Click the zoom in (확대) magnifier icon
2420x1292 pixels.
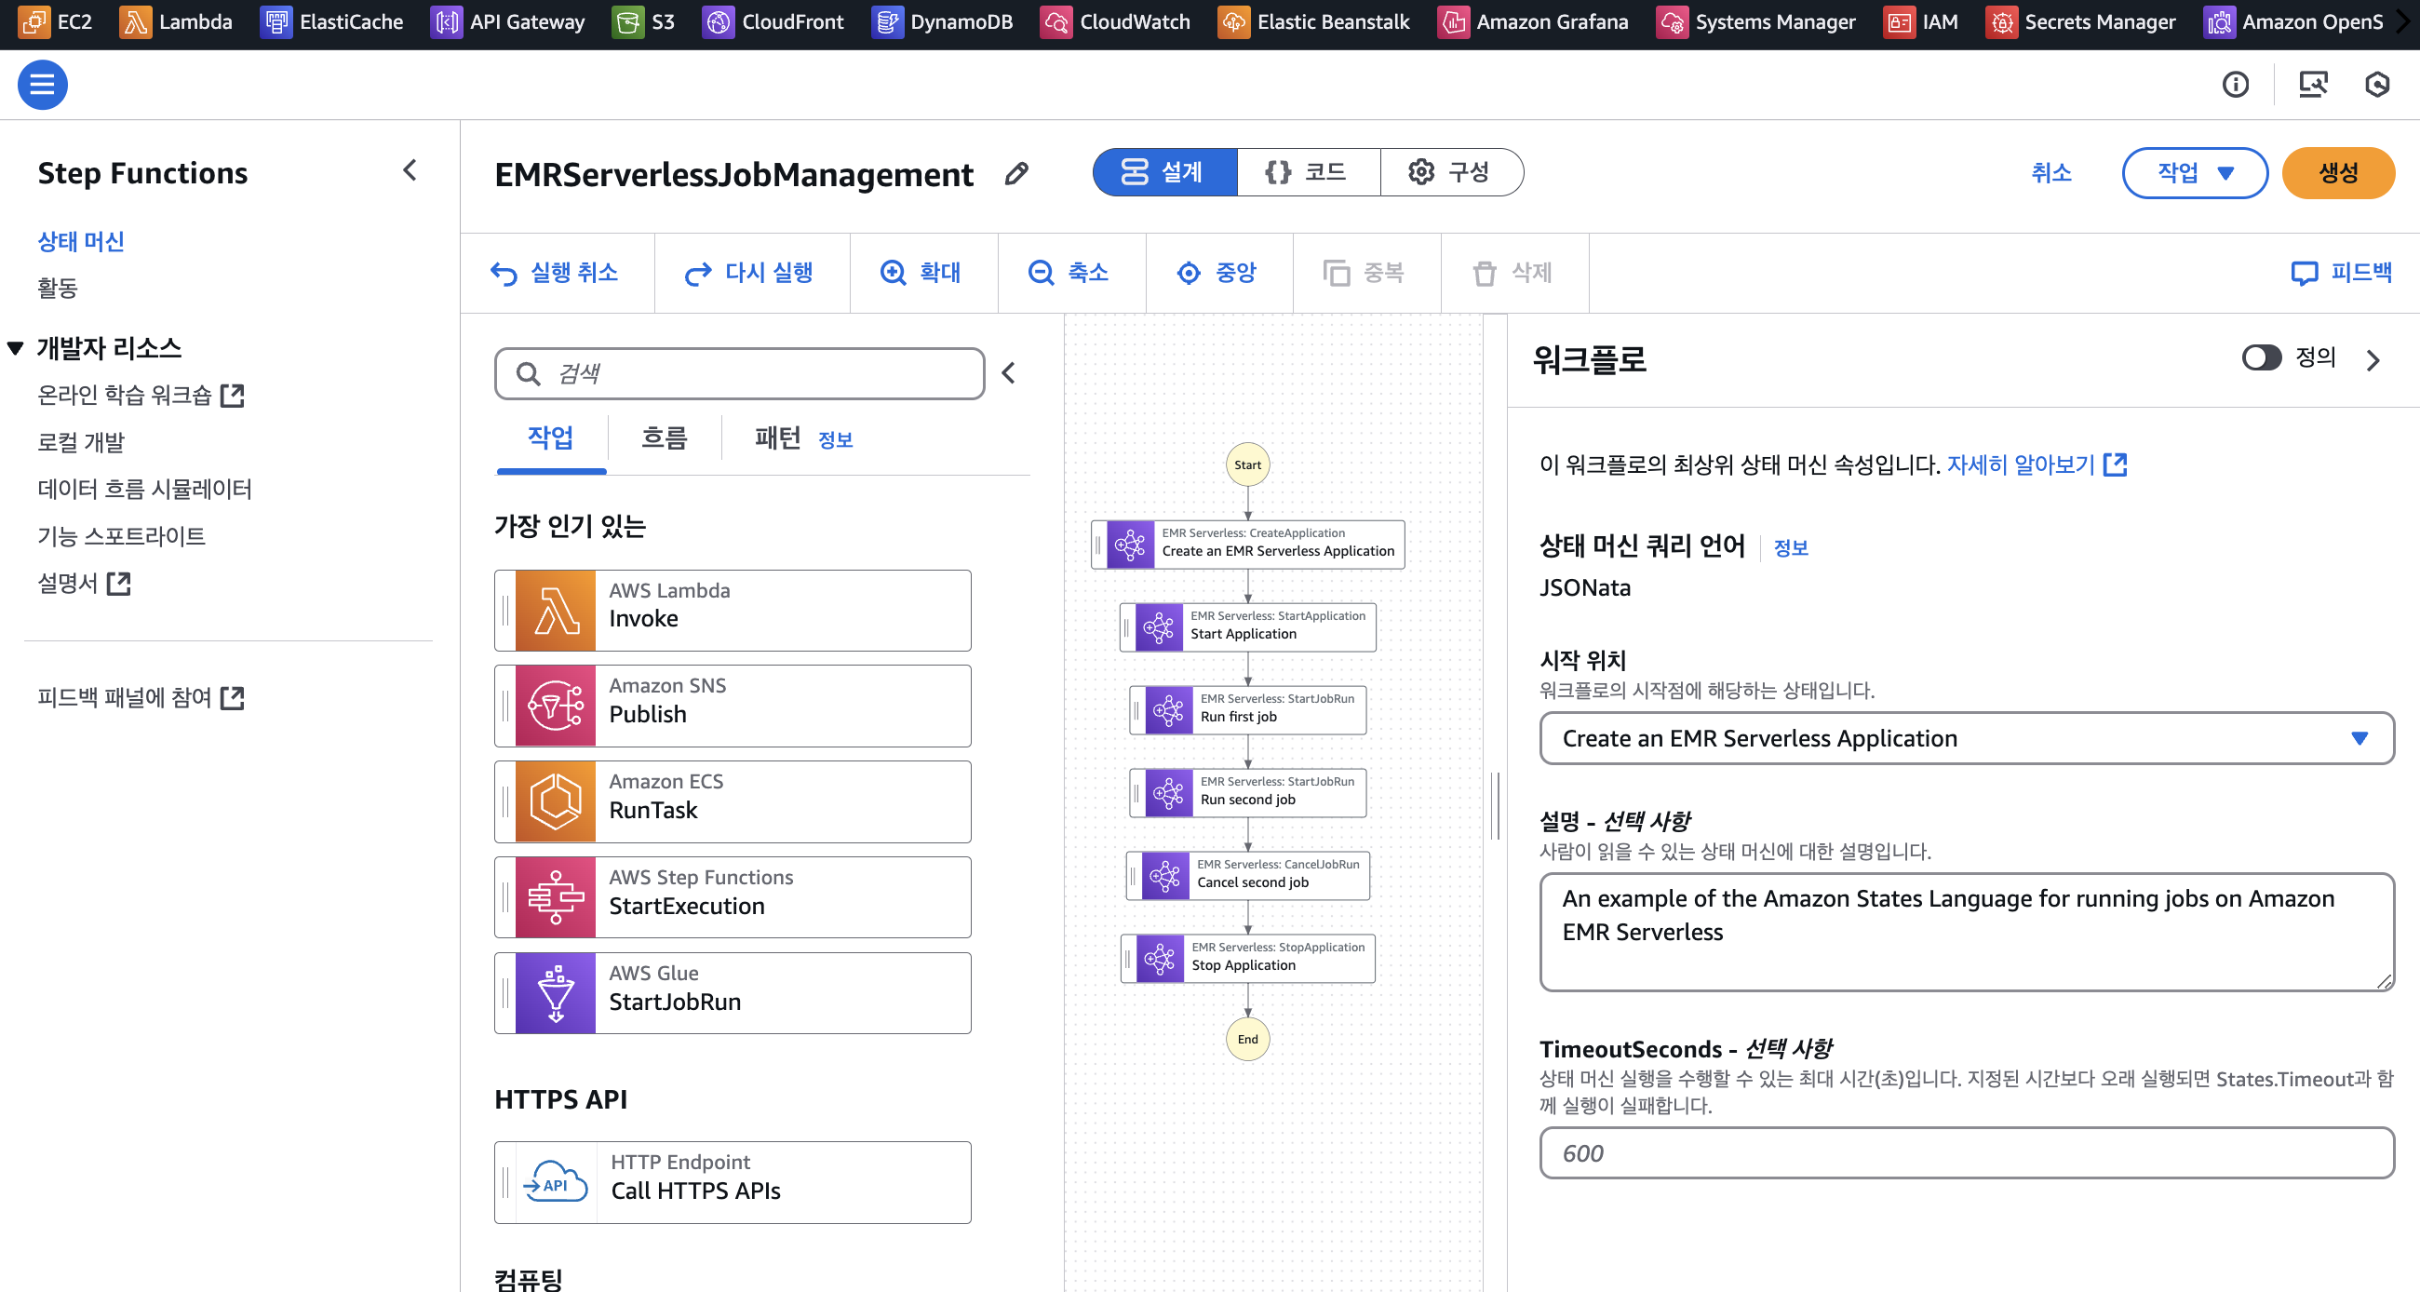[893, 273]
